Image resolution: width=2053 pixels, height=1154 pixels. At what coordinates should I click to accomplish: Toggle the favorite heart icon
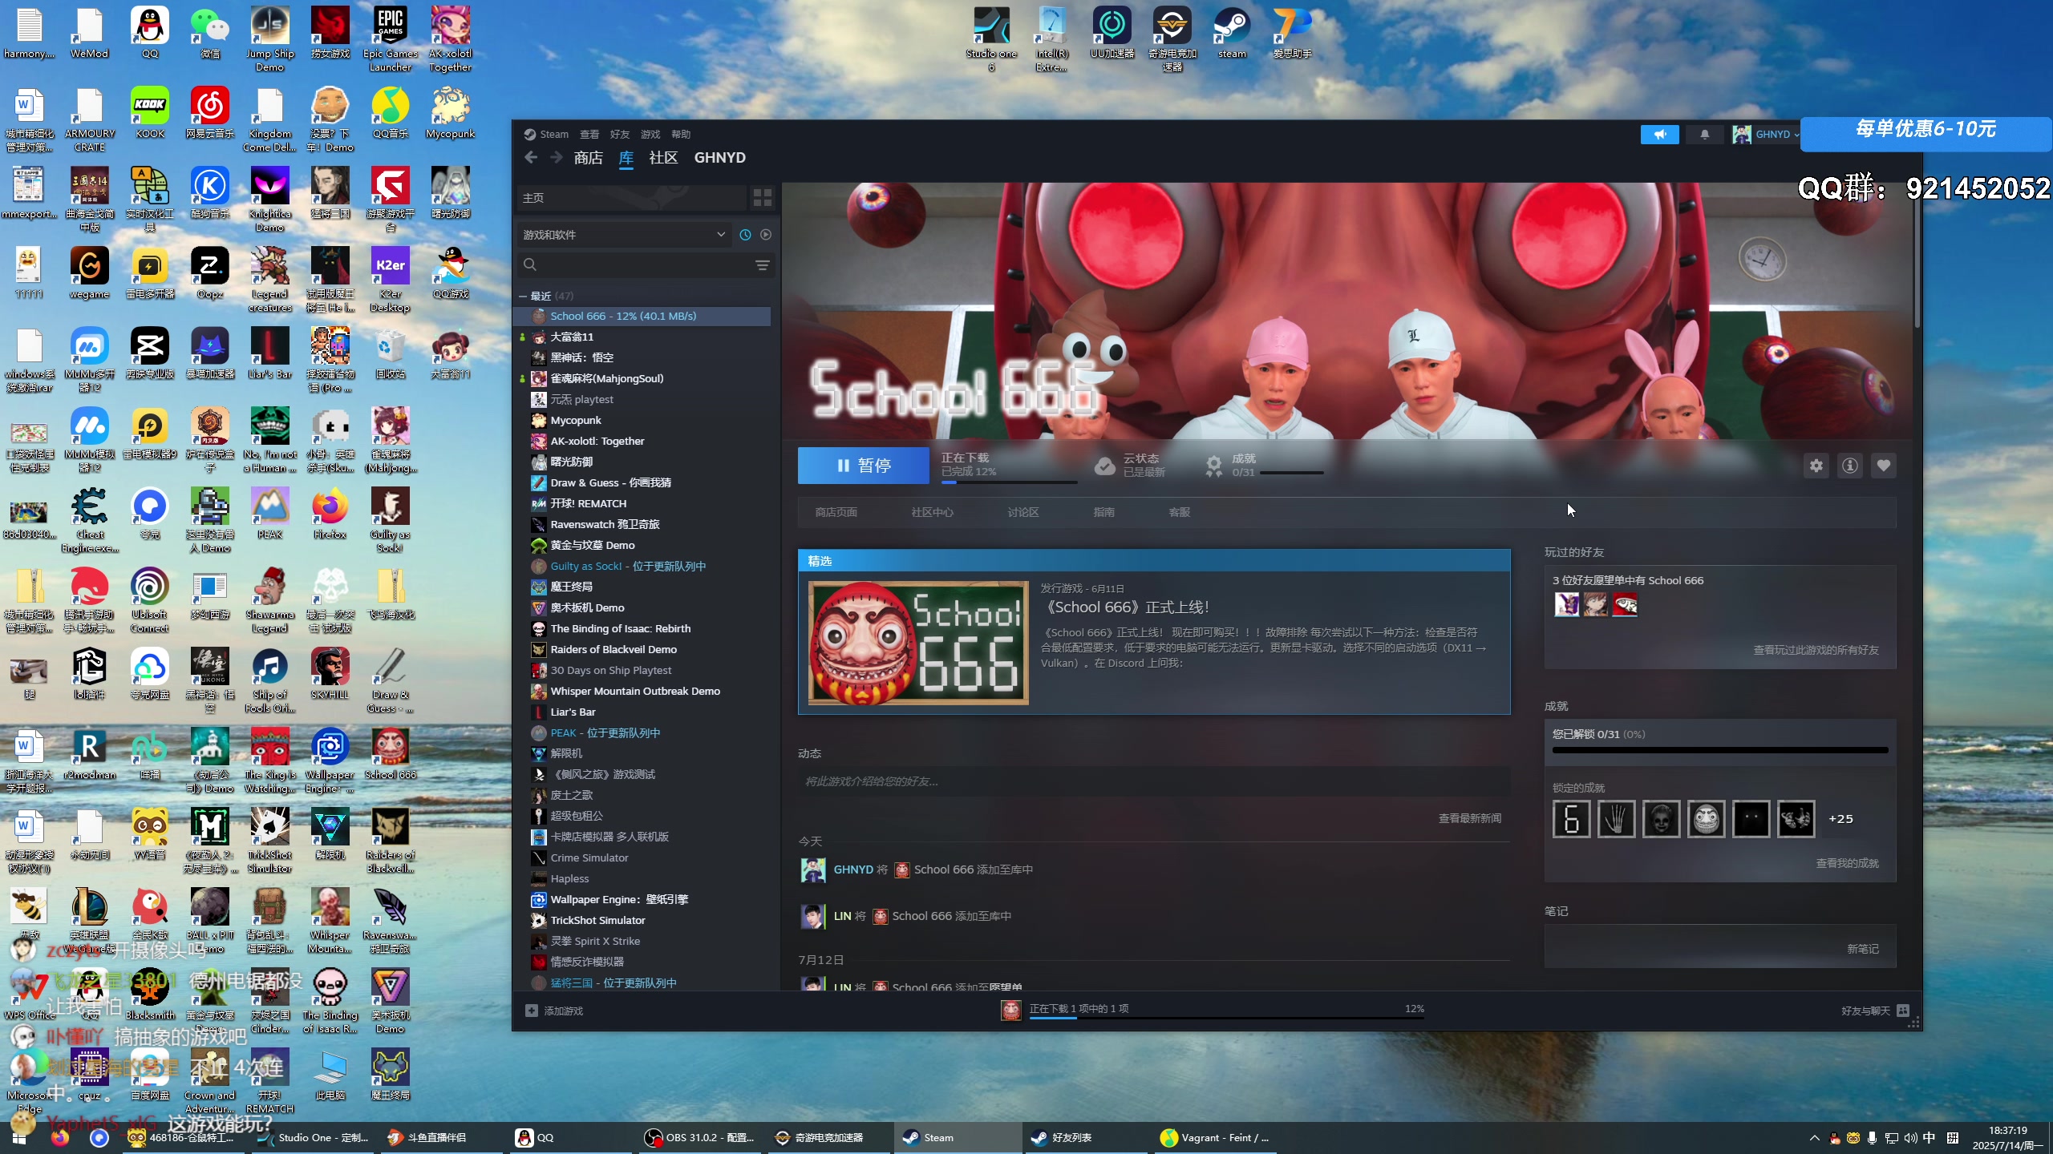[x=1884, y=466]
